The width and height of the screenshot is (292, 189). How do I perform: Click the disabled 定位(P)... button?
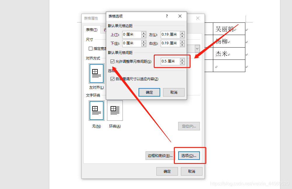(189, 126)
